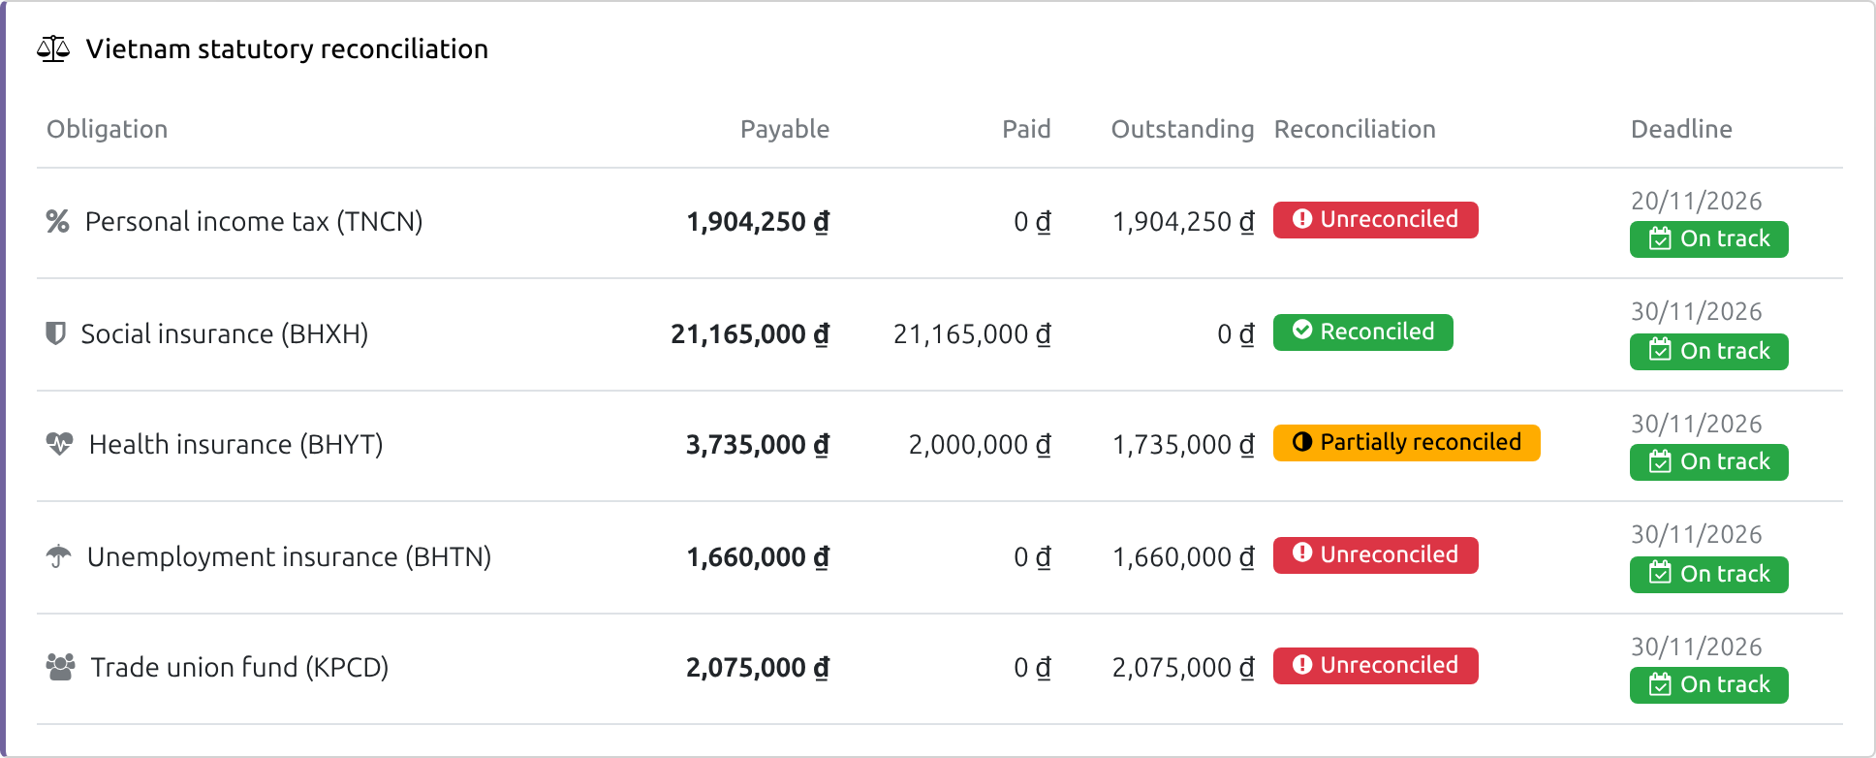
Task: Select the Deadline column header
Action: [x=1681, y=129]
